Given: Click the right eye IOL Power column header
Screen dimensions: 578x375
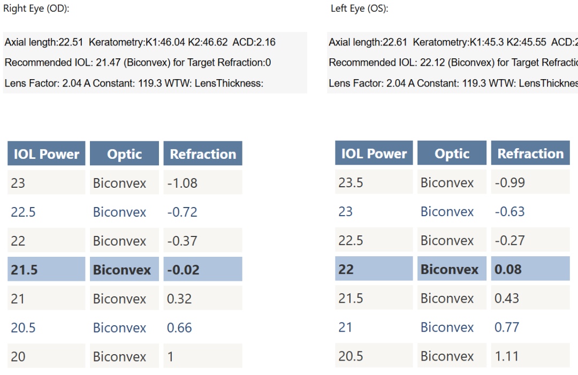Looking at the screenshot, I should click(47, 154).
